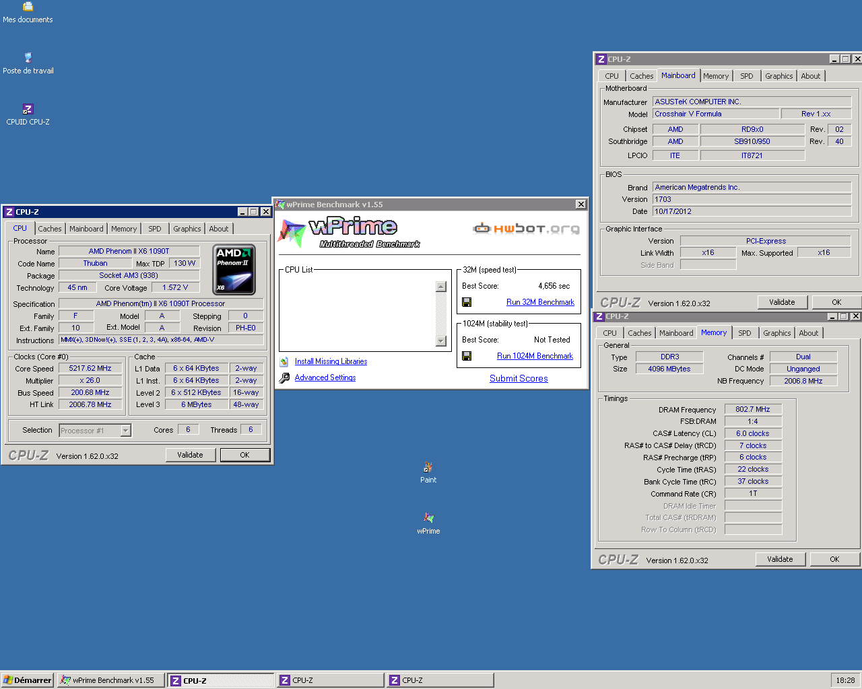Click save icon in 1024M stability test

coord(467,356)
